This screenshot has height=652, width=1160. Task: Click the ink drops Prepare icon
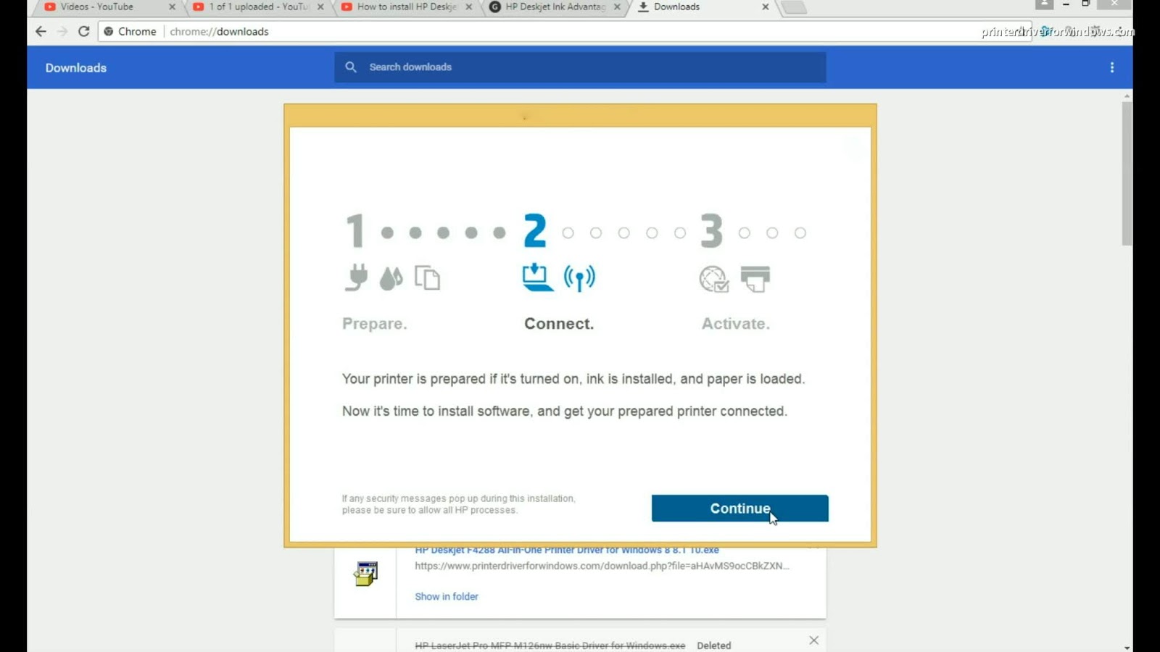click(x=391, y=278)
